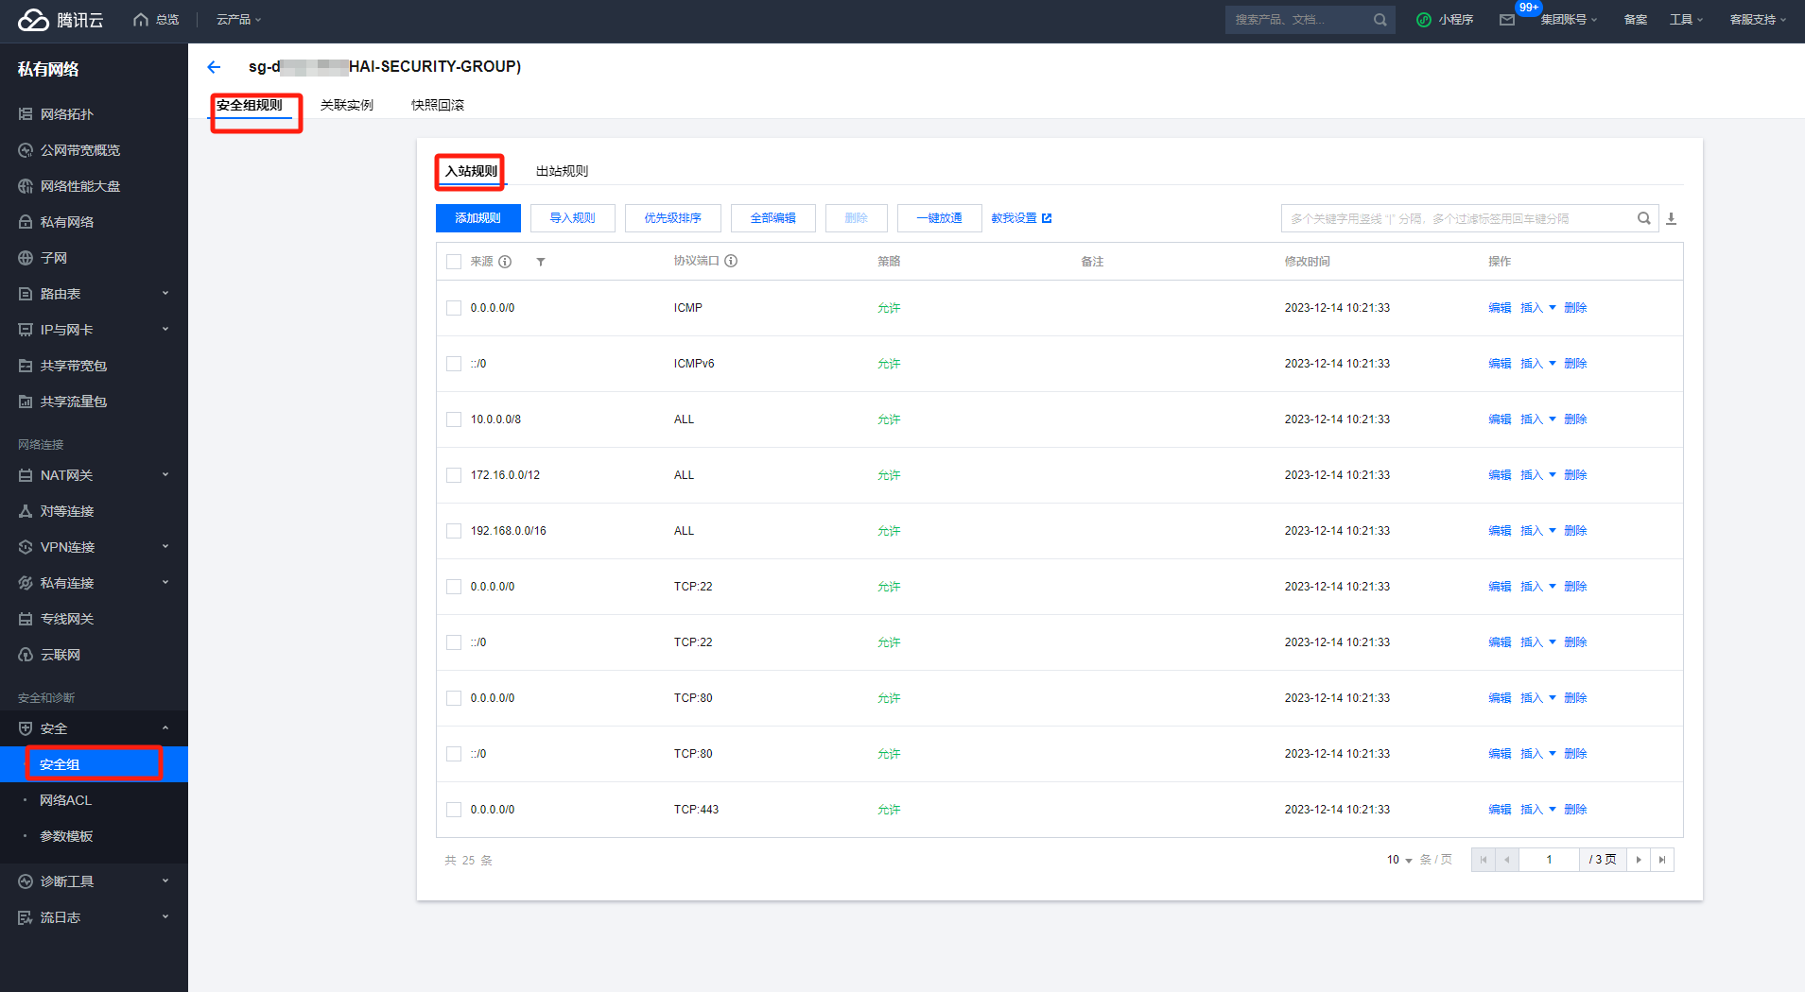
Task: Click the download icon next to search box
Action: [x=1671, y=218]
